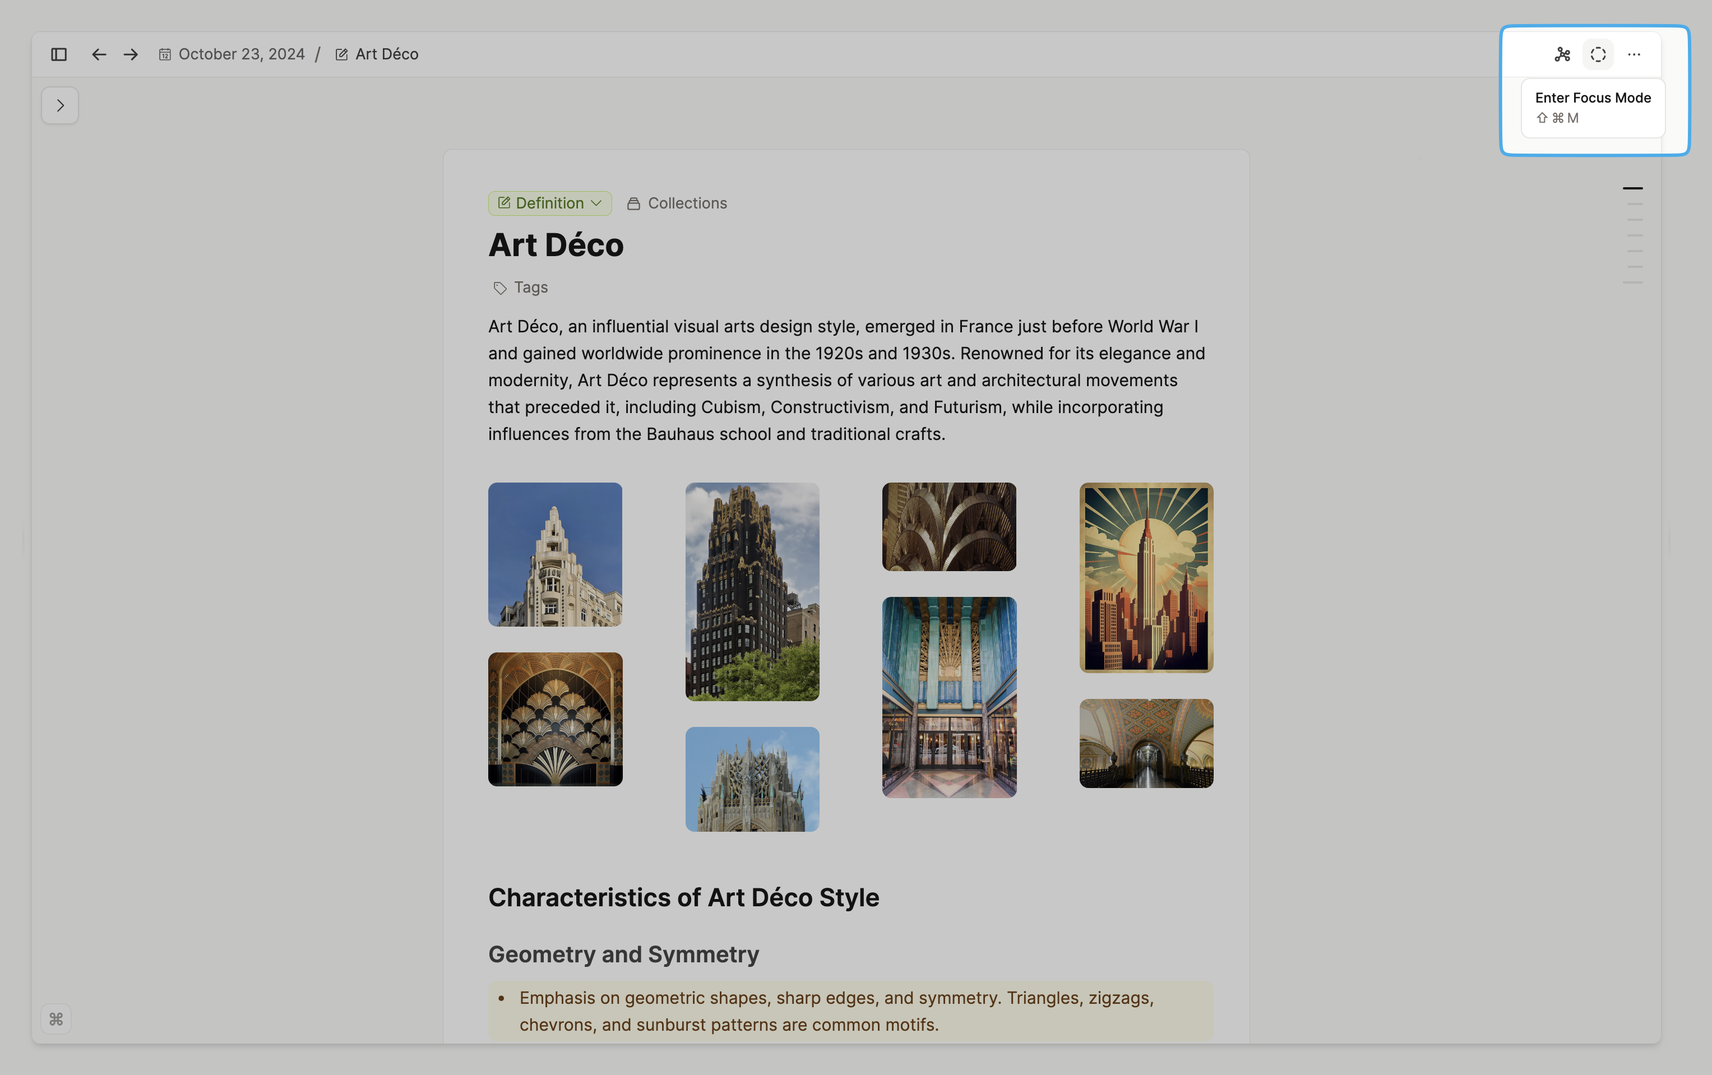Open the Empire State sunburst poster image
The image size is (1712, 1075).
[x=1146, y=577]
